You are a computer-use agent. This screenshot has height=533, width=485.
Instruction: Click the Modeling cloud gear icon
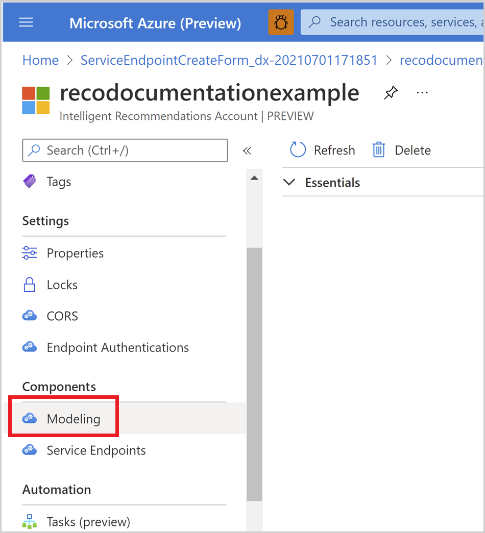[x=30, y=418]
